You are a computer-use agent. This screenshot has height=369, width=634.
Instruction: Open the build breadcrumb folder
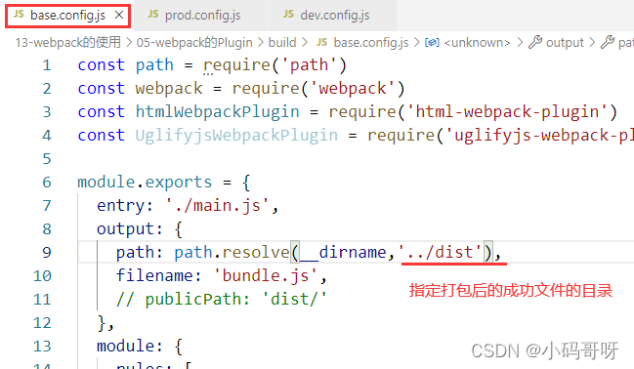click(282, 42)
